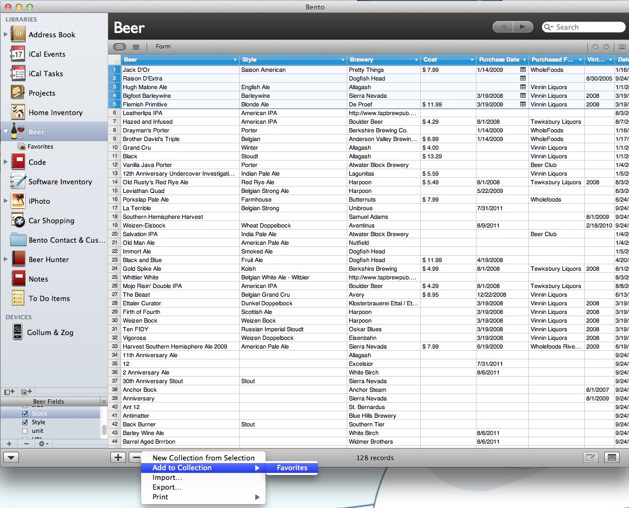
Task: Click the Russian Imperial Stoudt style cell
Action: [293, 329]
